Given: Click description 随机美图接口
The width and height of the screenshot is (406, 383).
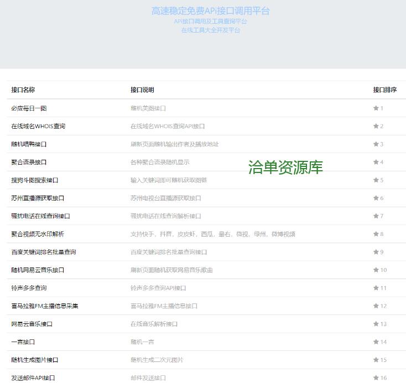Looking at the screenshot, I should tap(148, 108).
